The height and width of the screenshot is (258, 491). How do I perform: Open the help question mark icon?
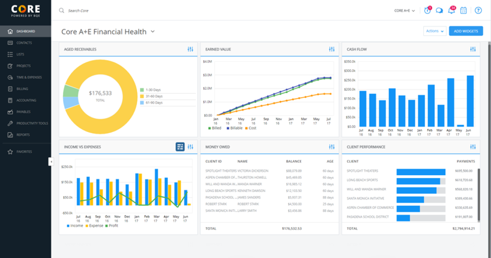point(478,11)
